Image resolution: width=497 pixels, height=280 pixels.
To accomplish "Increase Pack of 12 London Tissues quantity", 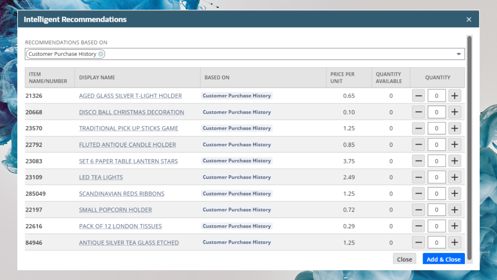I will tap(455, 226).
